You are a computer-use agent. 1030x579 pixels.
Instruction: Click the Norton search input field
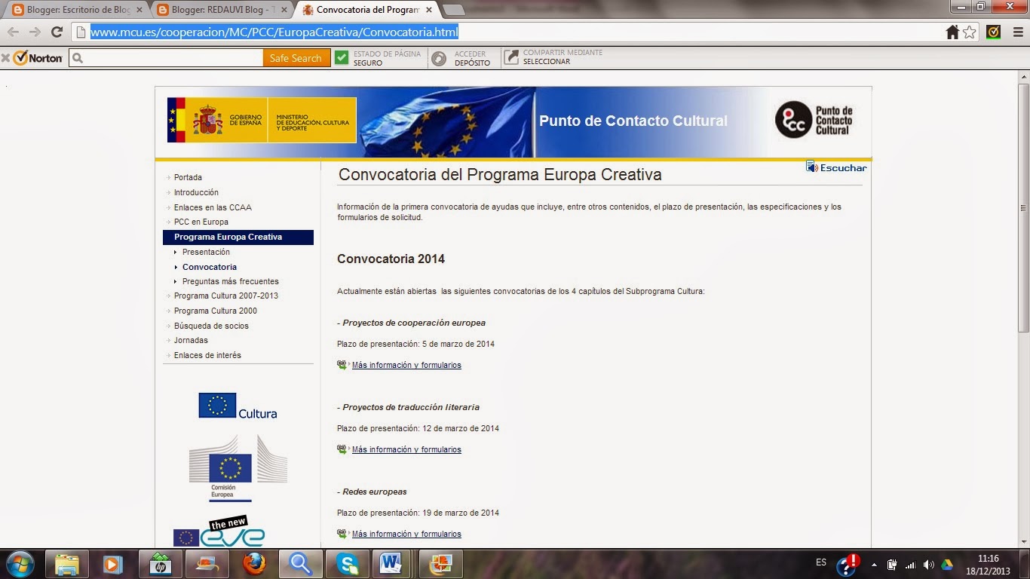[166, 58]
